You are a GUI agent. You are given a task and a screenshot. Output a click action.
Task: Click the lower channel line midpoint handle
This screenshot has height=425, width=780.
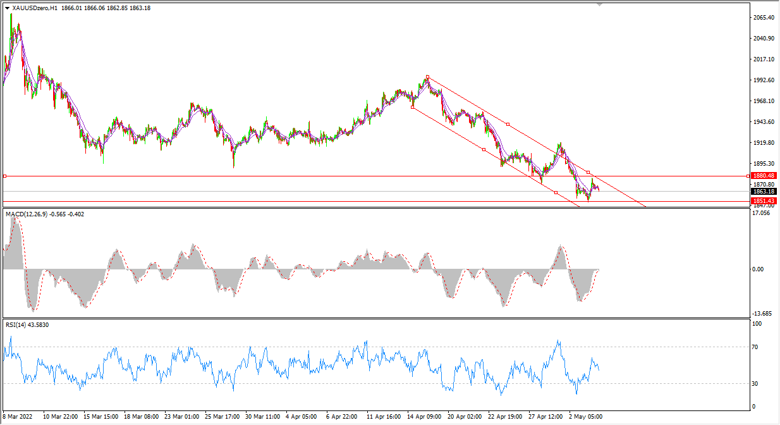pyautogui.click(x=484, y=149)
